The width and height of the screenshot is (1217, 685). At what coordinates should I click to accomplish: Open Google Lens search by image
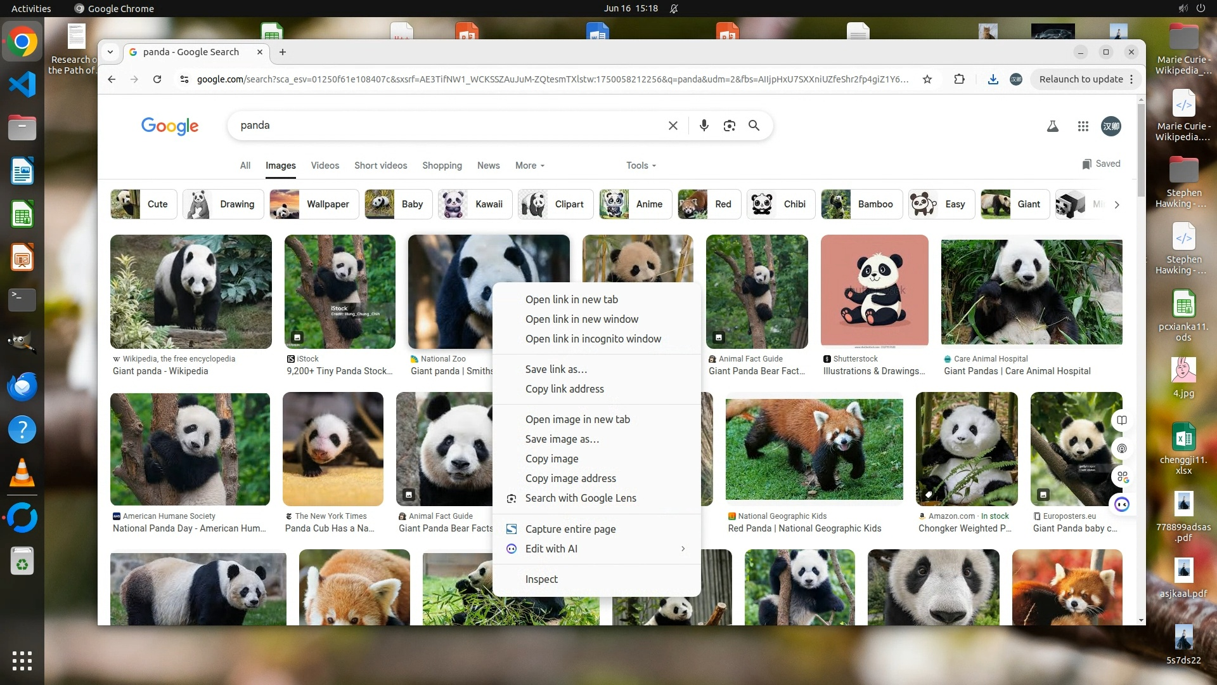[729, 126]
